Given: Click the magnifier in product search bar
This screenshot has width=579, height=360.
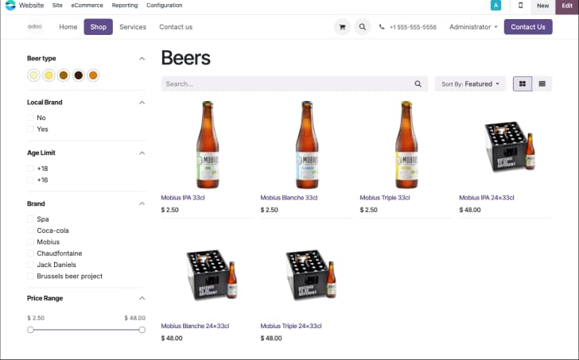Looking at the screenshot, I should pyautogui.click(x=418, y=83).
